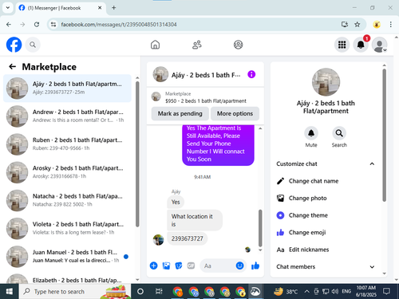The image size is (399, 299).
Task: Click large listing photo in info panel
Action: click(326, 82)
